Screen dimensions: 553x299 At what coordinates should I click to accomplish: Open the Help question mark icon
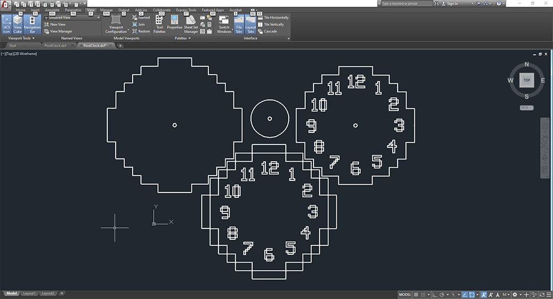pyautogui.click(x=499, y=3)
